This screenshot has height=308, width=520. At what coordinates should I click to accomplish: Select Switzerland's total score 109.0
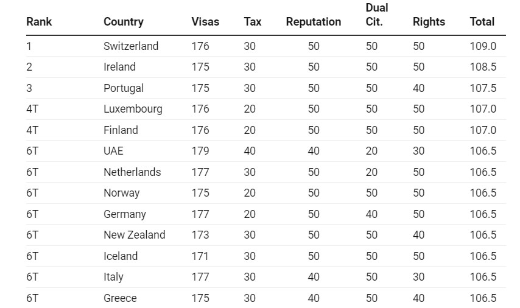click(x=483, y=46)
